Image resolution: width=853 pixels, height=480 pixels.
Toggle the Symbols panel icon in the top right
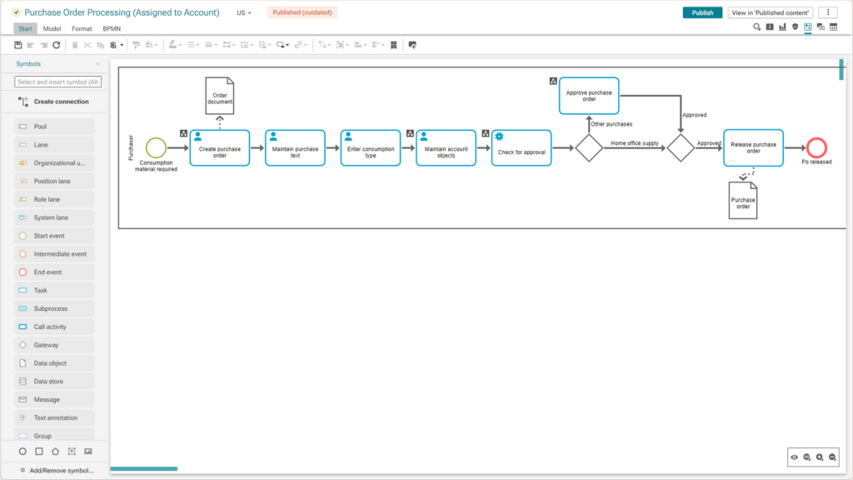tap(808, 27)
